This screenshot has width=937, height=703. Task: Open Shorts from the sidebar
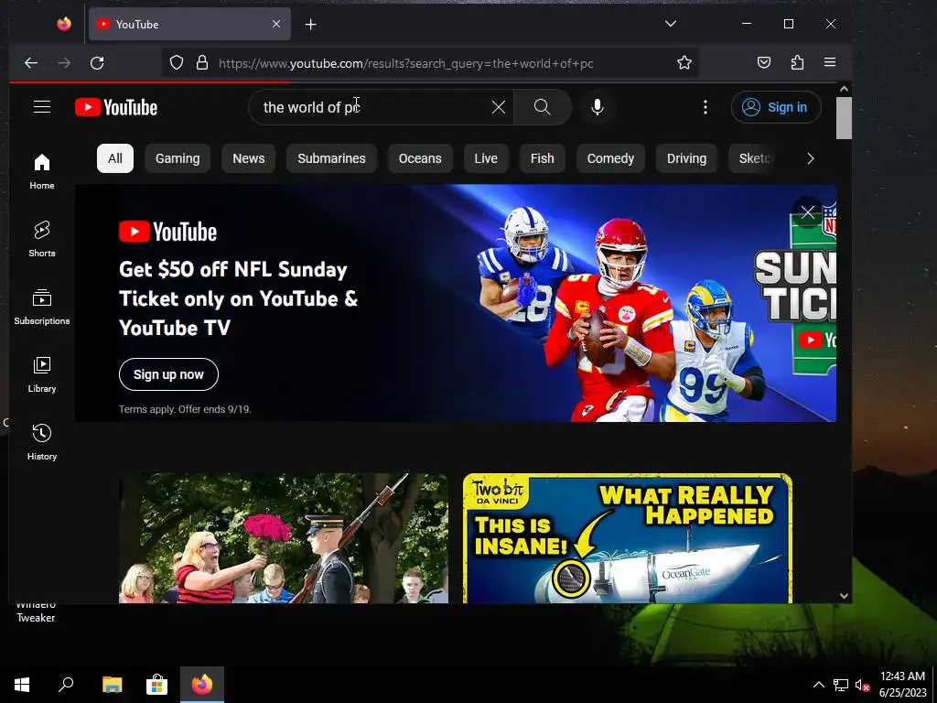(x=42, y=239)
